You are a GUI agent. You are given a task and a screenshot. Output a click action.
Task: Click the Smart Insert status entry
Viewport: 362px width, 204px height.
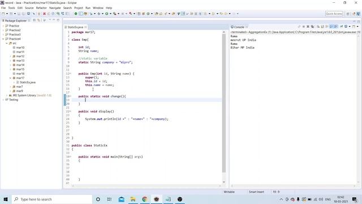tap(256, 192)
